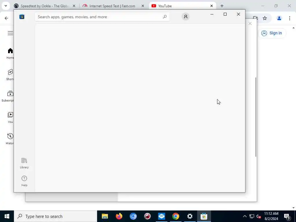Click the Store search magnifier icon
The height and width of the screenshot is (222, 296).
164,17
